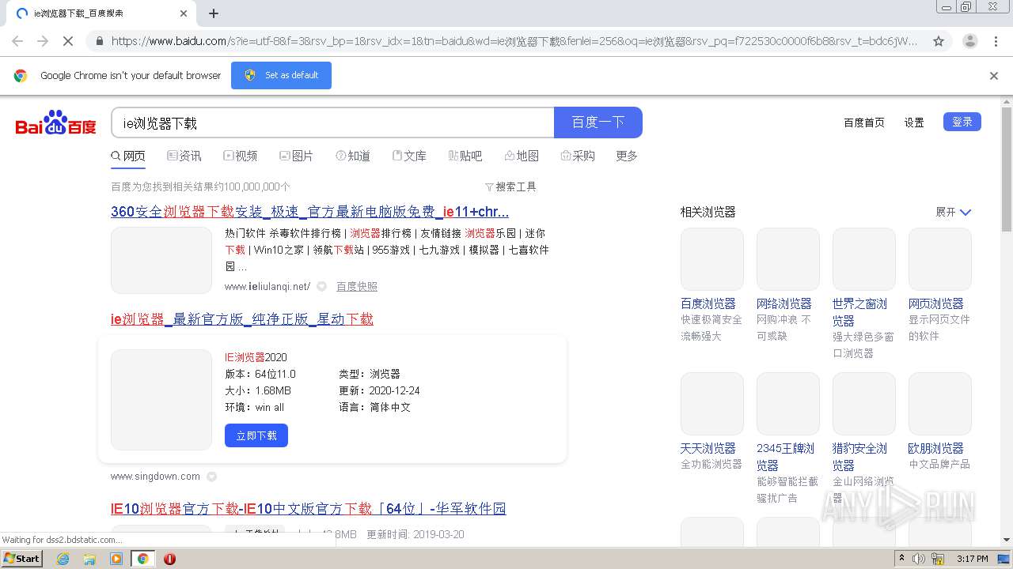Switch to the 地图 tab
Image resolution: width=1013 pixels, height=569 pixels.
522,156
